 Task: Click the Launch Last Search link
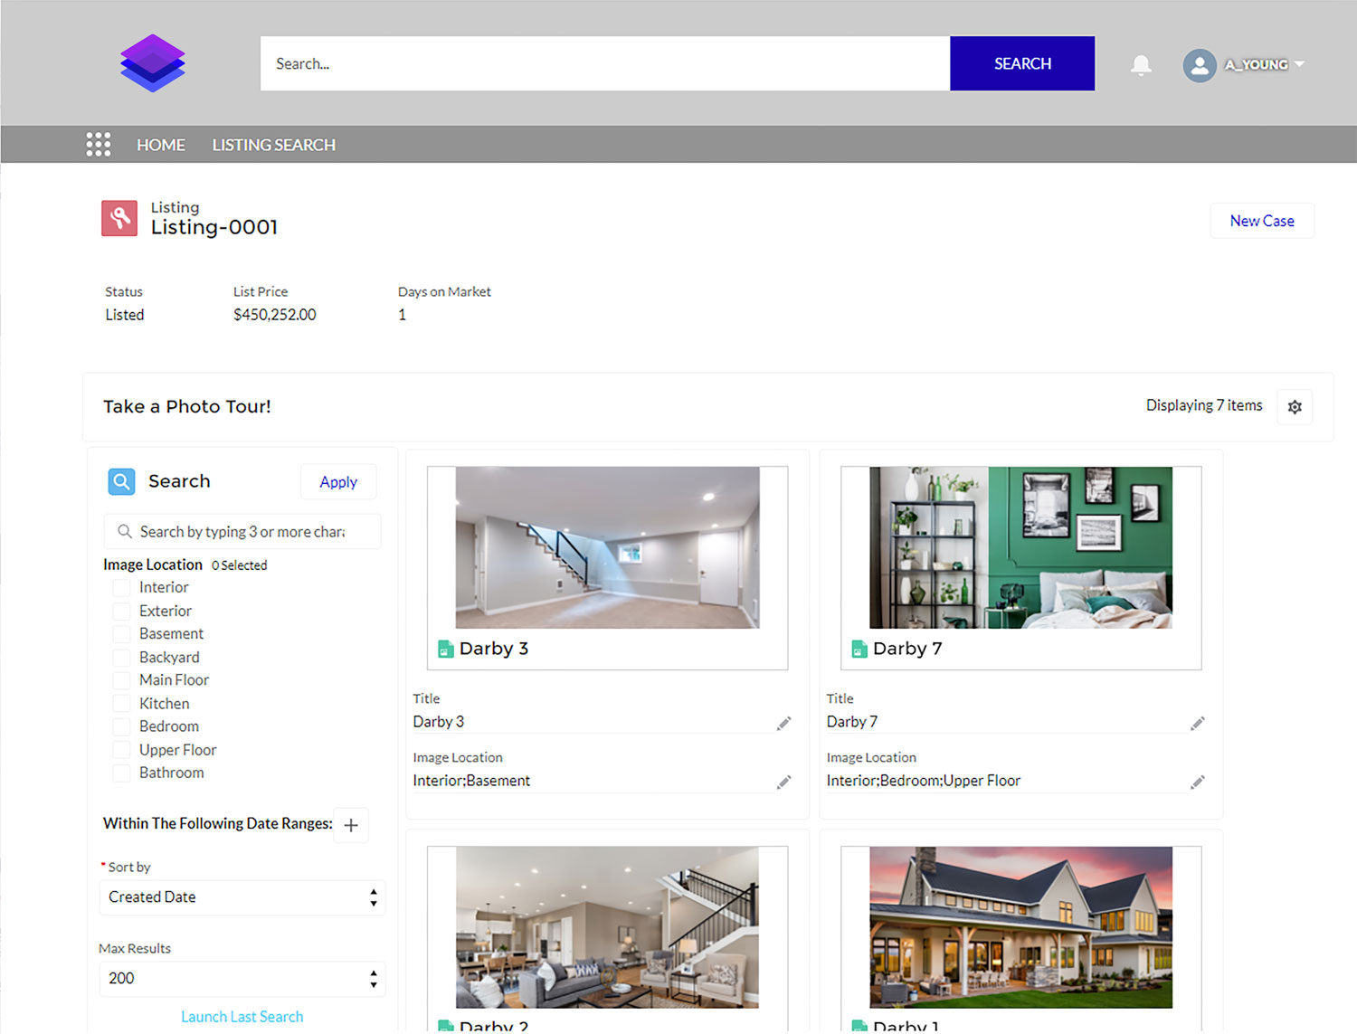[242, 1017]
